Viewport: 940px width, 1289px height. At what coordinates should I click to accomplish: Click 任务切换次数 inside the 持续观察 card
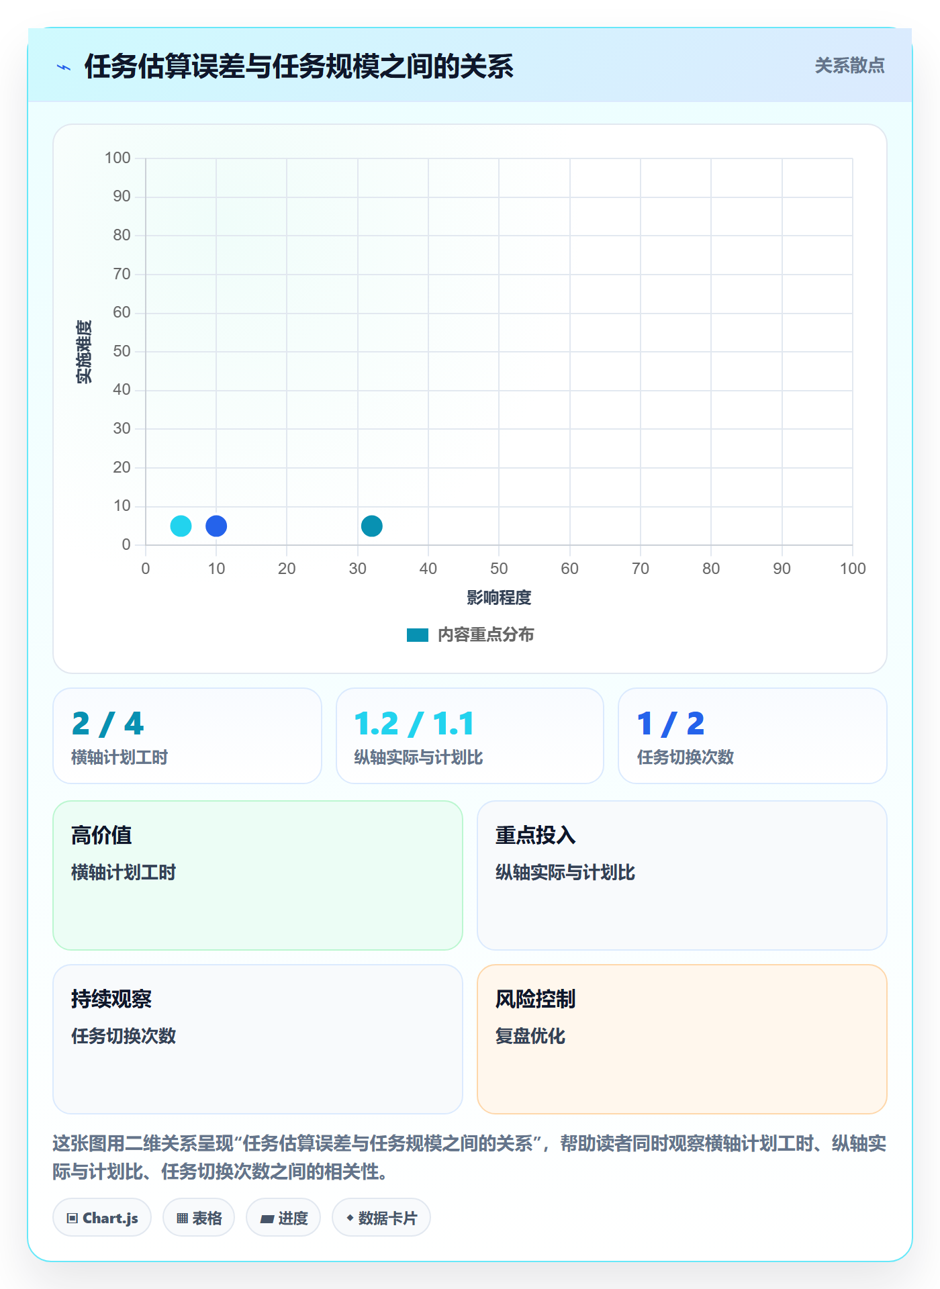point(124,1036)
